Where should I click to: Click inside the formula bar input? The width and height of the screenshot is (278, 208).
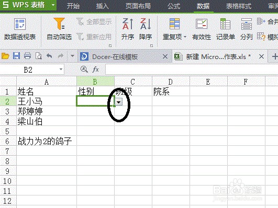pos(192,69)
